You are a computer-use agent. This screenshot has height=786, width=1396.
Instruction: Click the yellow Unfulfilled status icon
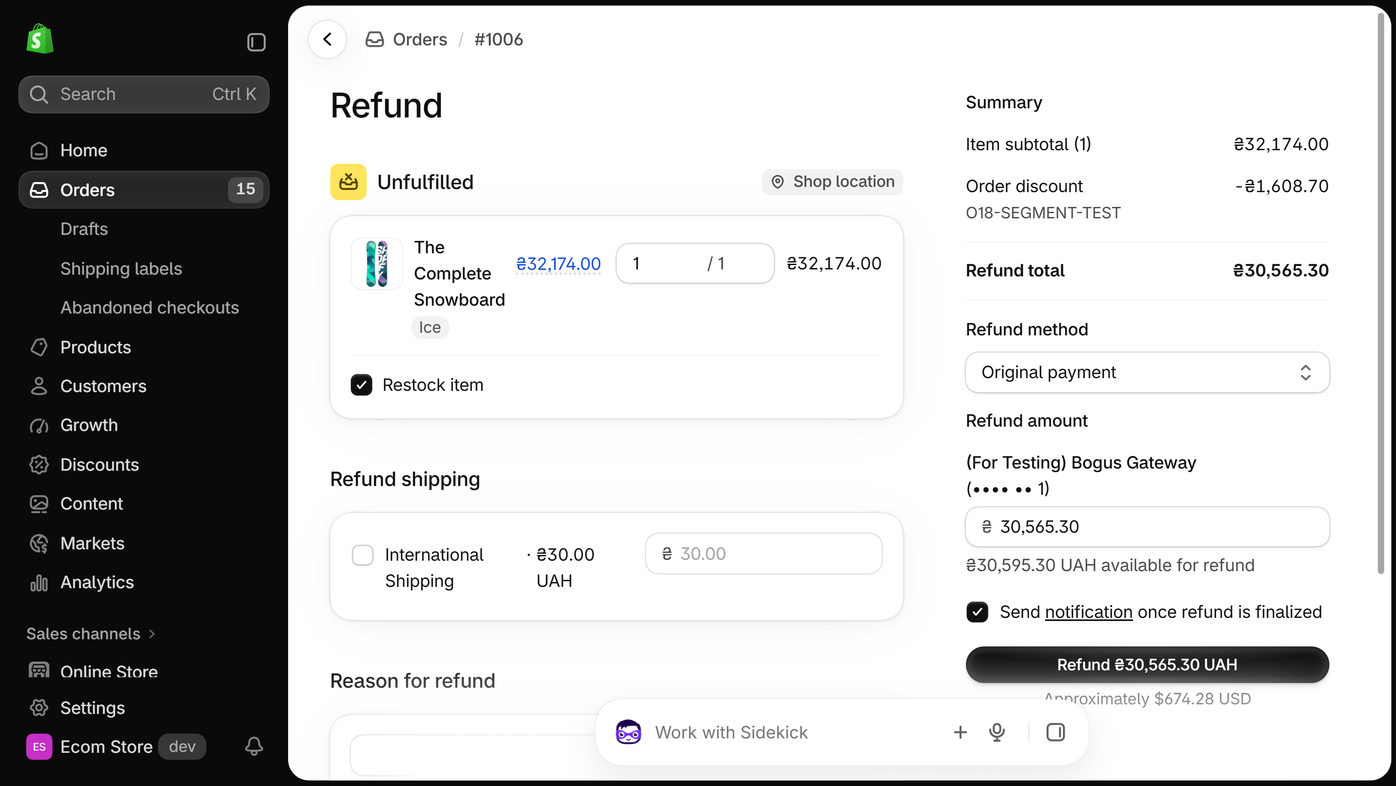tap(348, 182)
